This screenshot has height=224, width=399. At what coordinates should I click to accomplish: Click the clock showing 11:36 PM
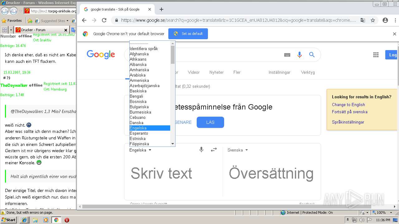[383, 220]
